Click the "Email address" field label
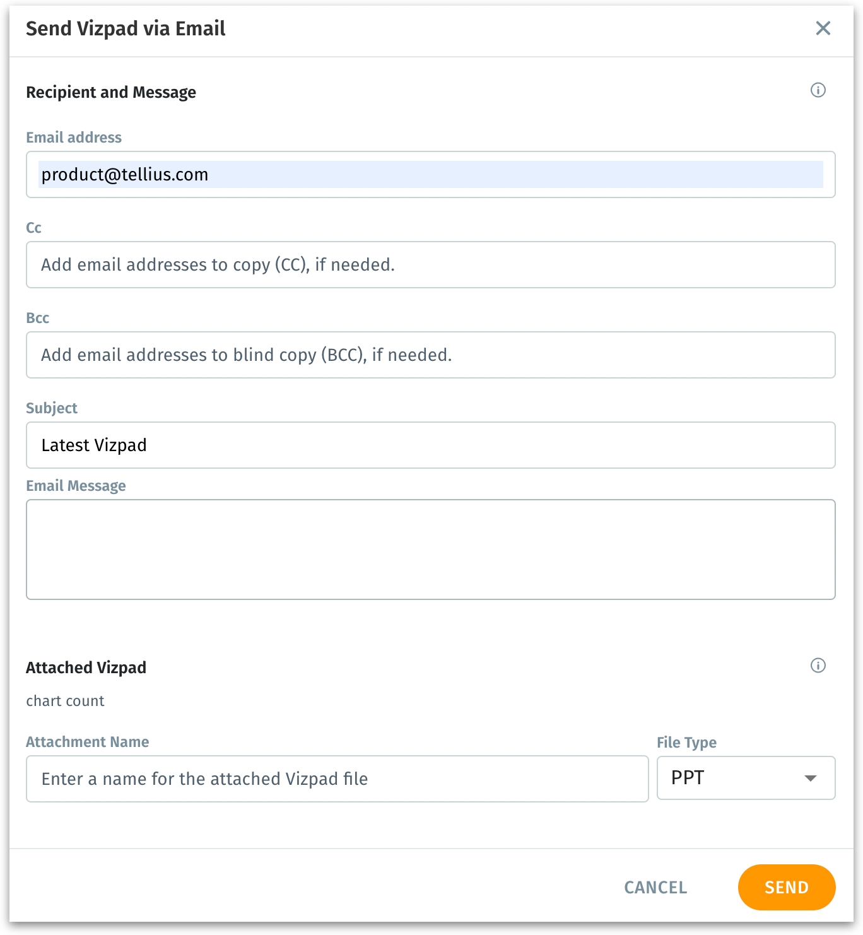The width and height of the screenshot is (863, 935). click(74, 138)
